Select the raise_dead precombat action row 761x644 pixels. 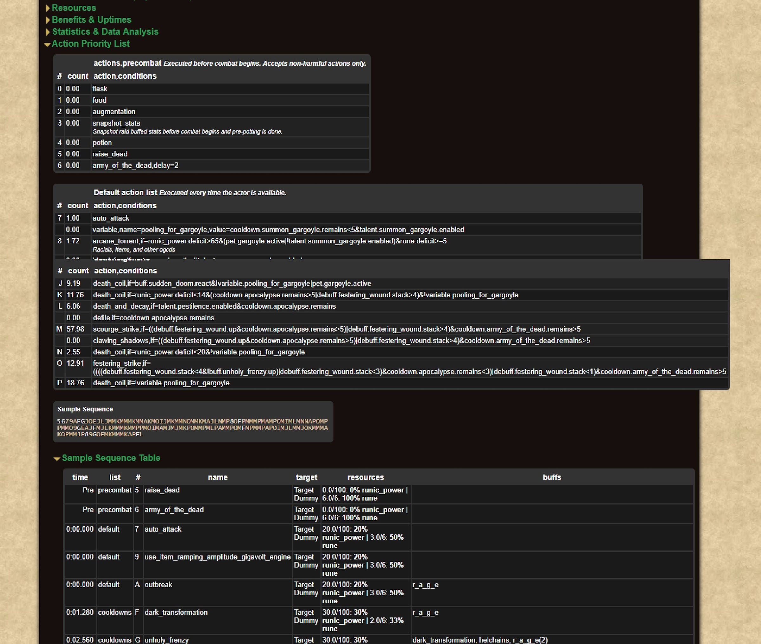click(110, 154)
